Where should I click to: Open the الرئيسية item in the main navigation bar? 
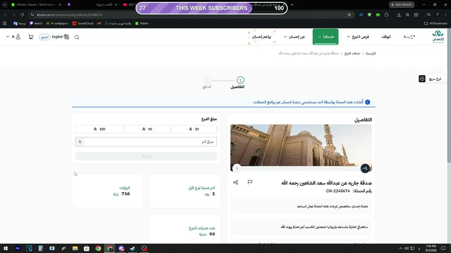point(409,37)
